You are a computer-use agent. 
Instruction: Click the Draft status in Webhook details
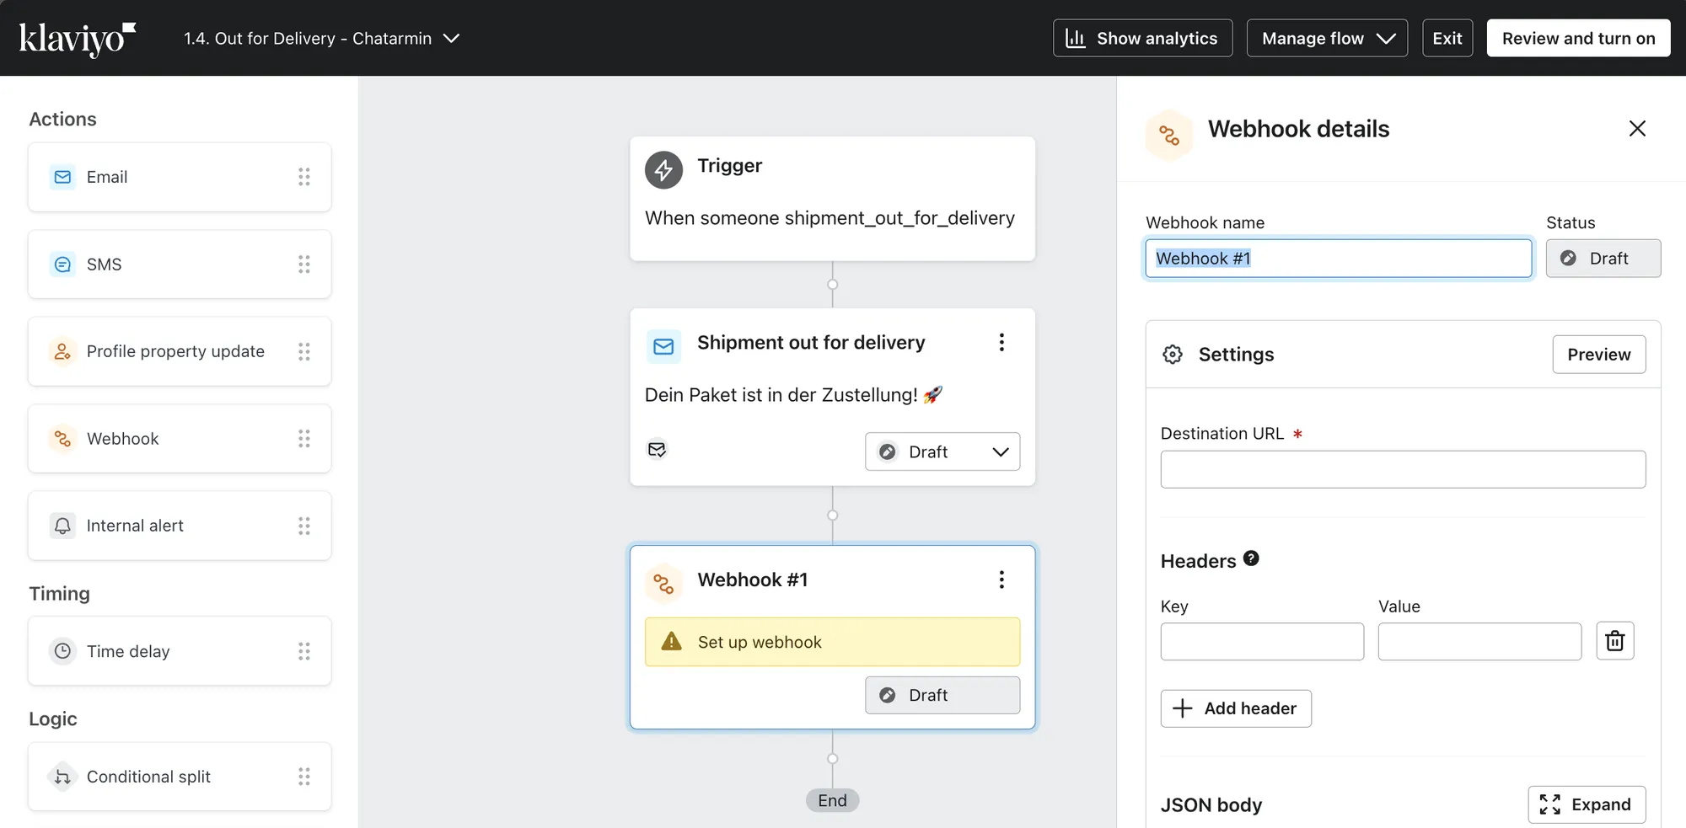point(1603,259)
